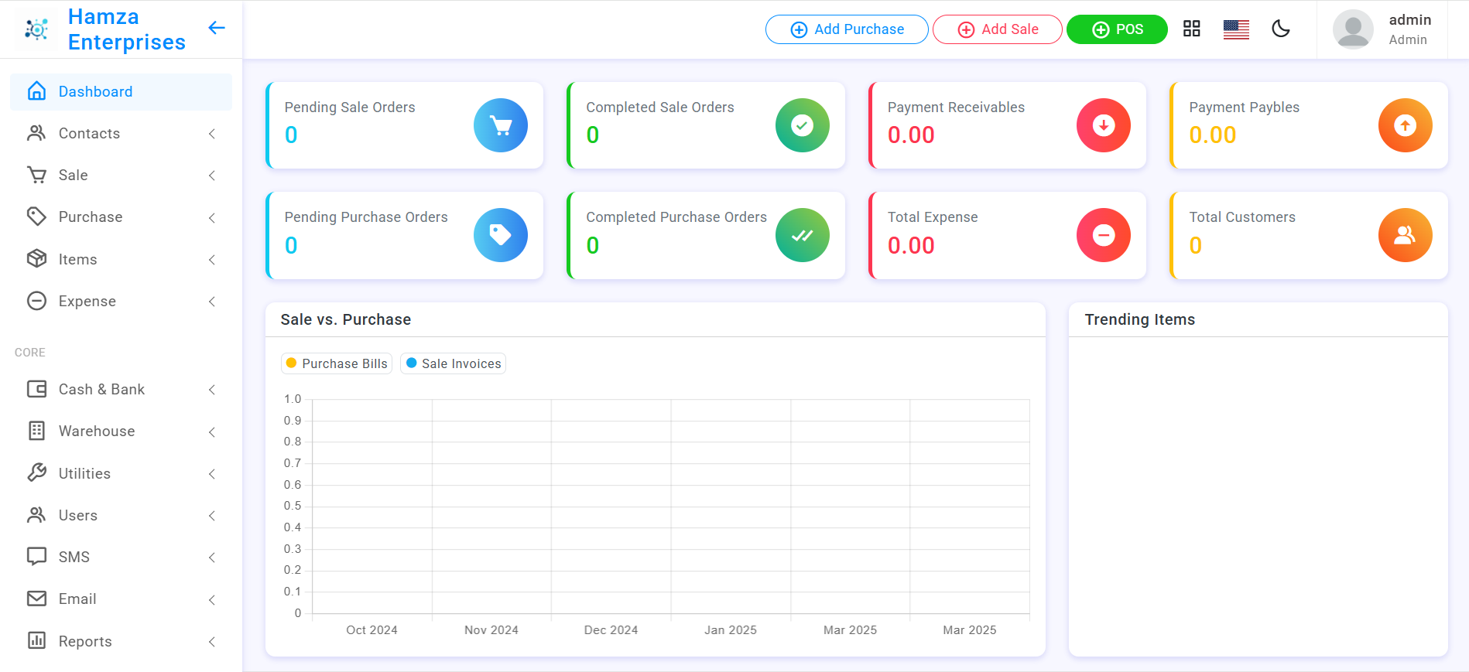The width and height of the screenshot is (1469, 672).
Task: Expand the Reports menu chevron
Action: 211,641
